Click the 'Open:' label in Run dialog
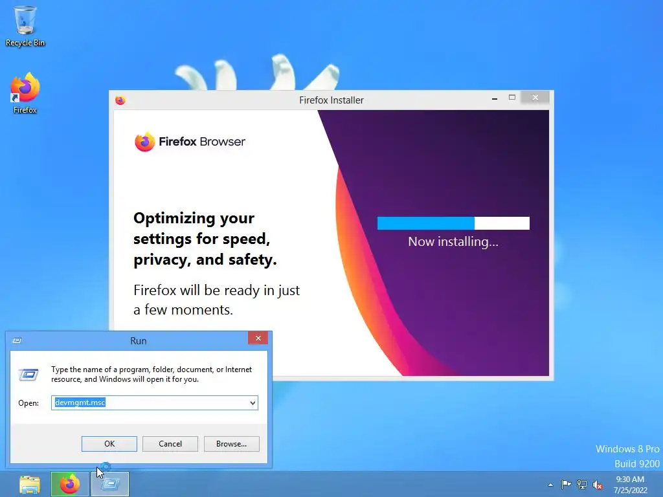663x497 pixels. pyautogui.click(x=28, y=403)
